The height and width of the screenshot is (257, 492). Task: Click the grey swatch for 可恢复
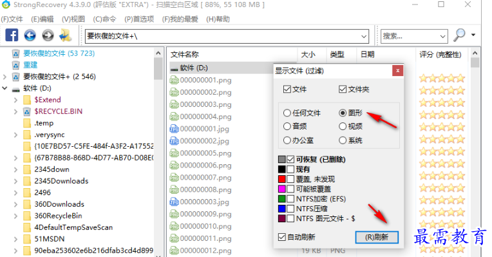click(x=282, y=159)
